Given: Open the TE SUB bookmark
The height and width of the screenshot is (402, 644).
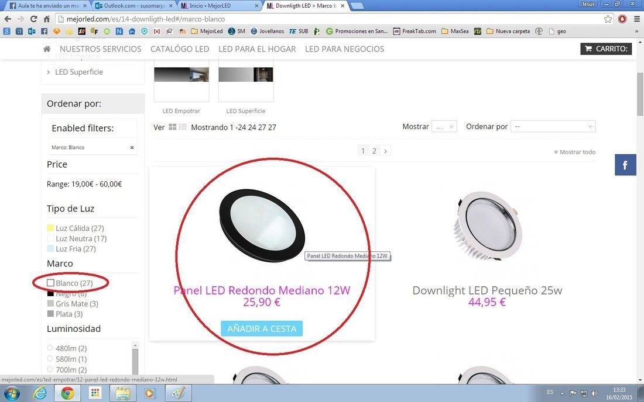Looking at the screenshot, I should 299,31.
